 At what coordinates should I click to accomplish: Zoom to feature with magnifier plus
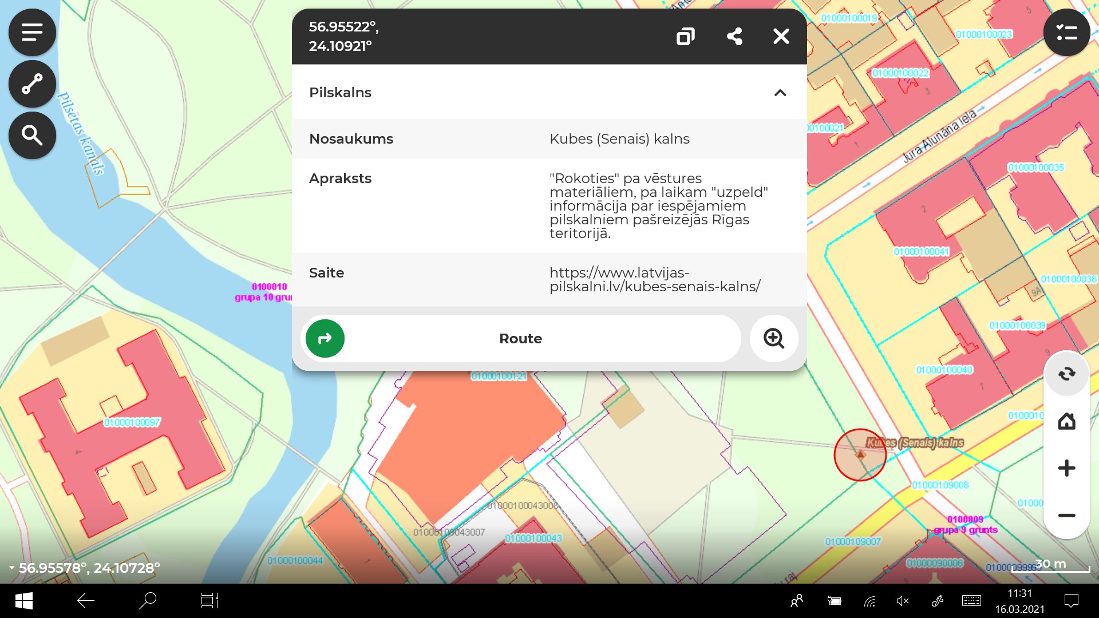click(x=774, y=339)
